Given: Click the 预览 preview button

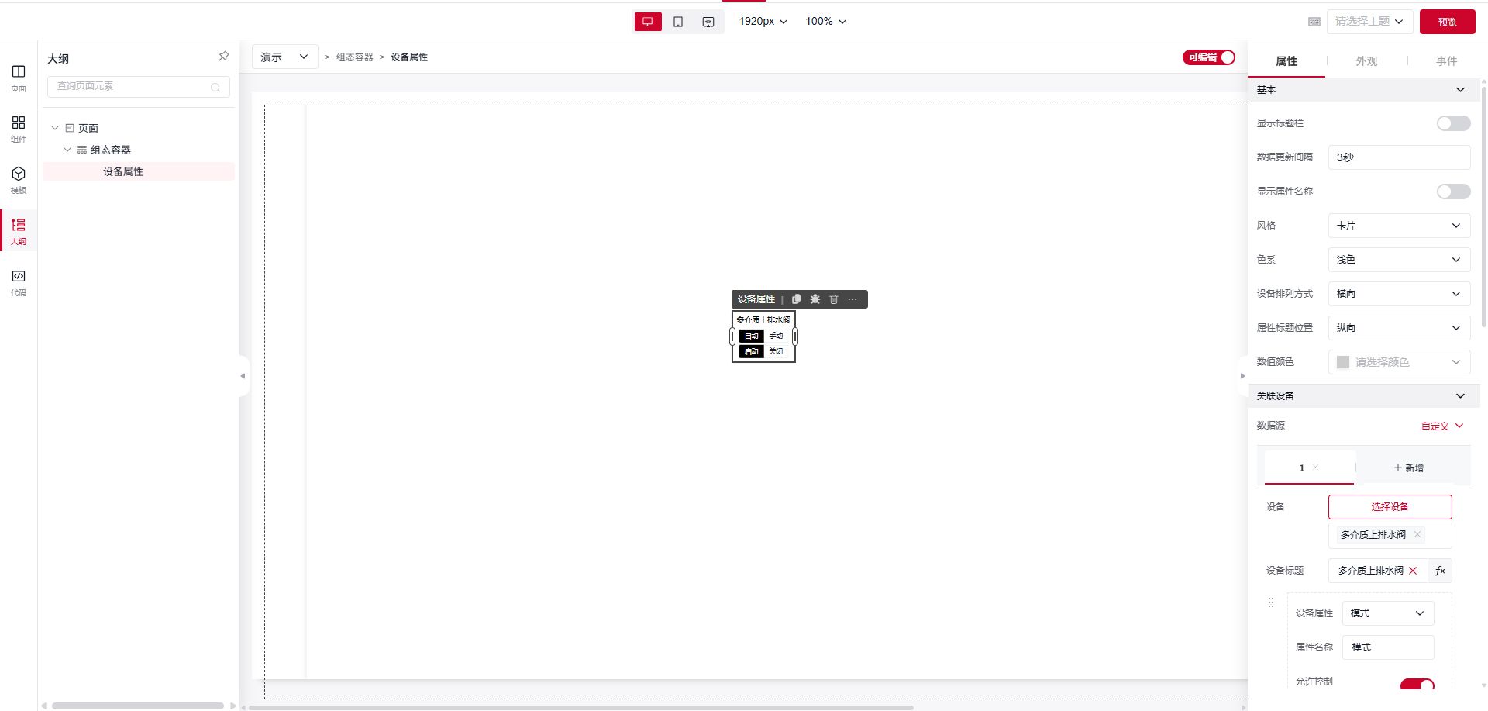Looking at the screenshot, I should pyautogui.click(x=1447, y=22).
